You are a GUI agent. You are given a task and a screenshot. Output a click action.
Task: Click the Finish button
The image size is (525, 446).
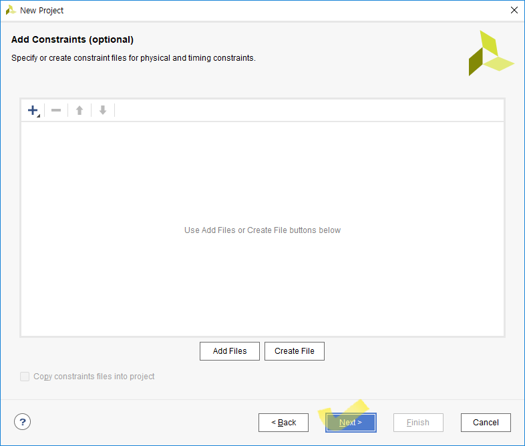418,423
